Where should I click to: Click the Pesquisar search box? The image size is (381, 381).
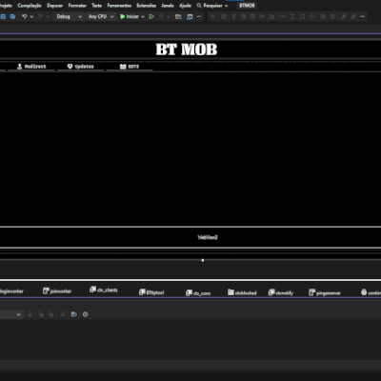pos(212,6)
